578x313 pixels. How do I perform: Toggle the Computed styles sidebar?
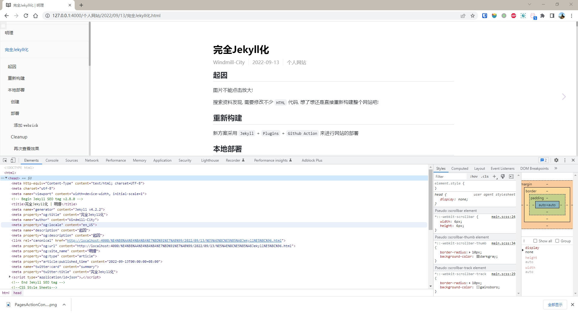pyautogui.click(x=511, y=176)
